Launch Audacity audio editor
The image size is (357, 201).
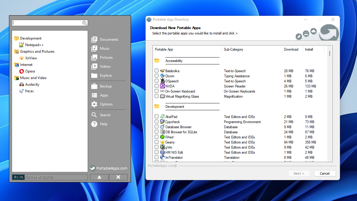click(32, 84)
